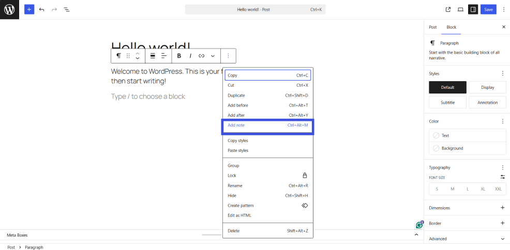
Task: Open the post preview in new tab icon
Action: (x=448, y=9)
